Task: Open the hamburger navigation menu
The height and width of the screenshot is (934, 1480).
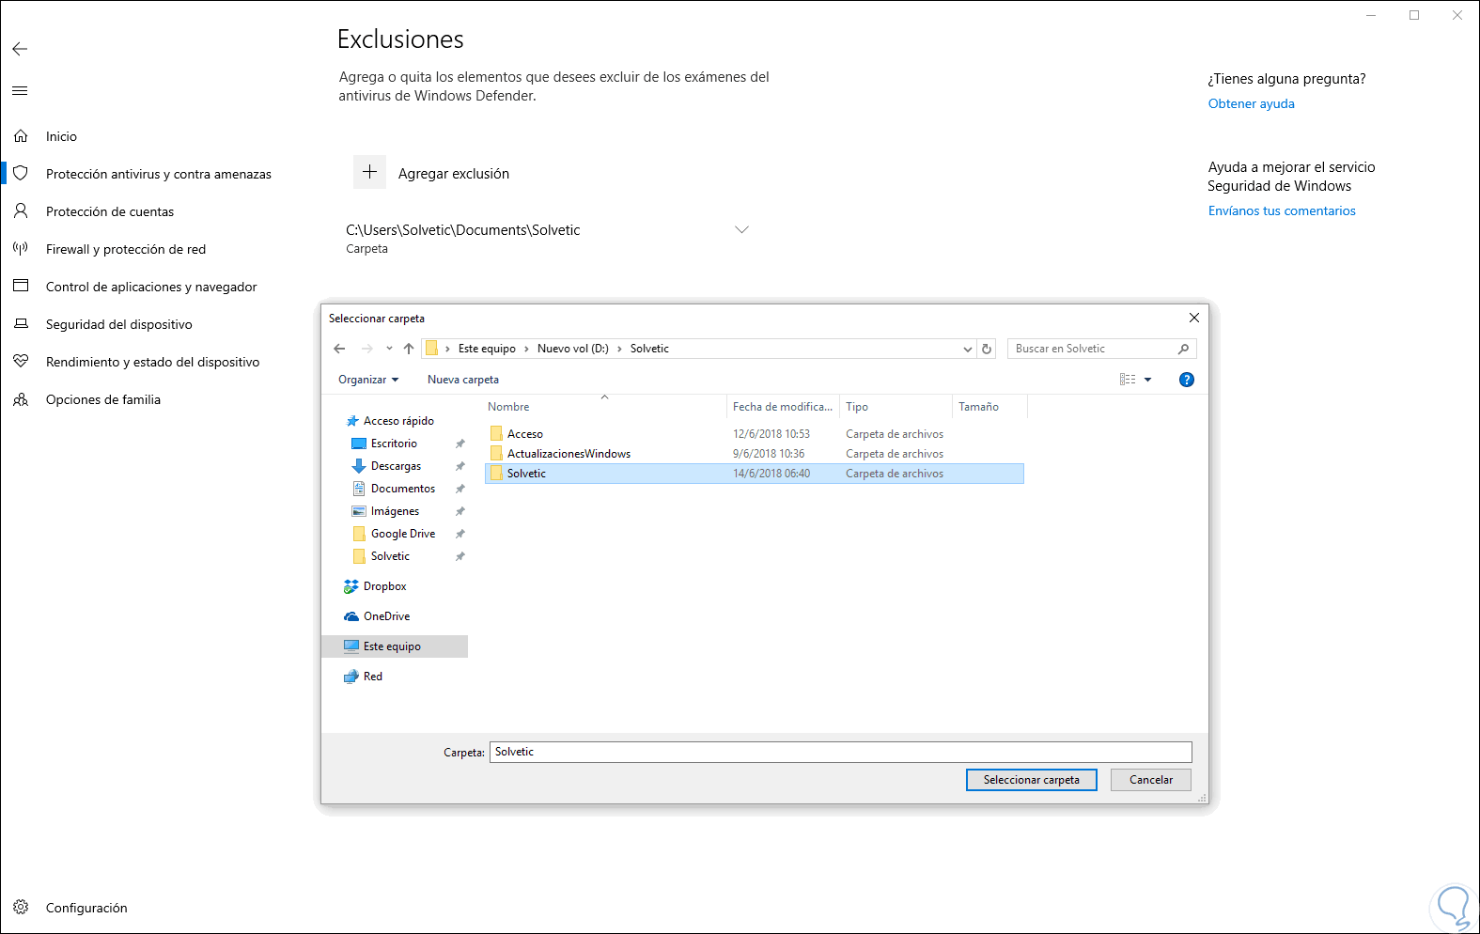Action: pos(20,90)
